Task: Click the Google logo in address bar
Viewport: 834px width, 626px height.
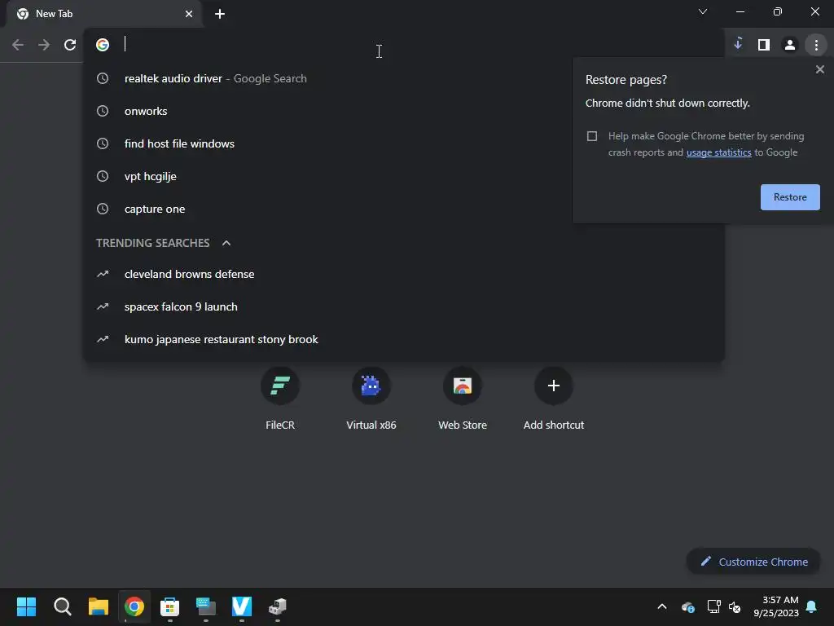Action: click(103, 45)
